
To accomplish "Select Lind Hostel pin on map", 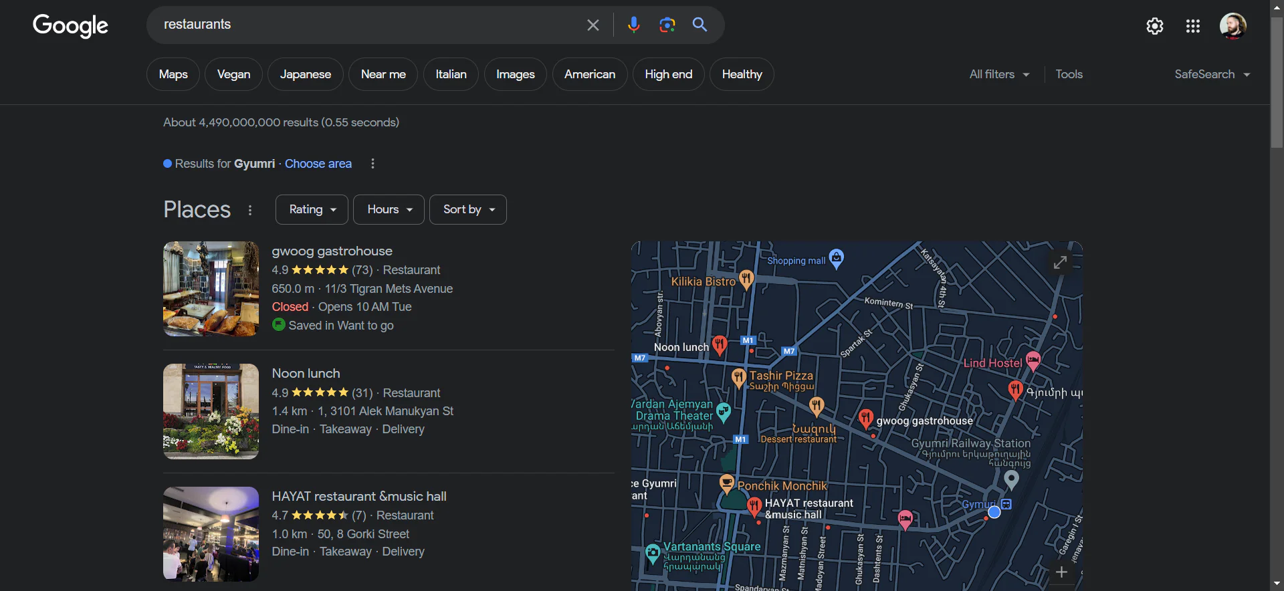I will pos(1033,361).
